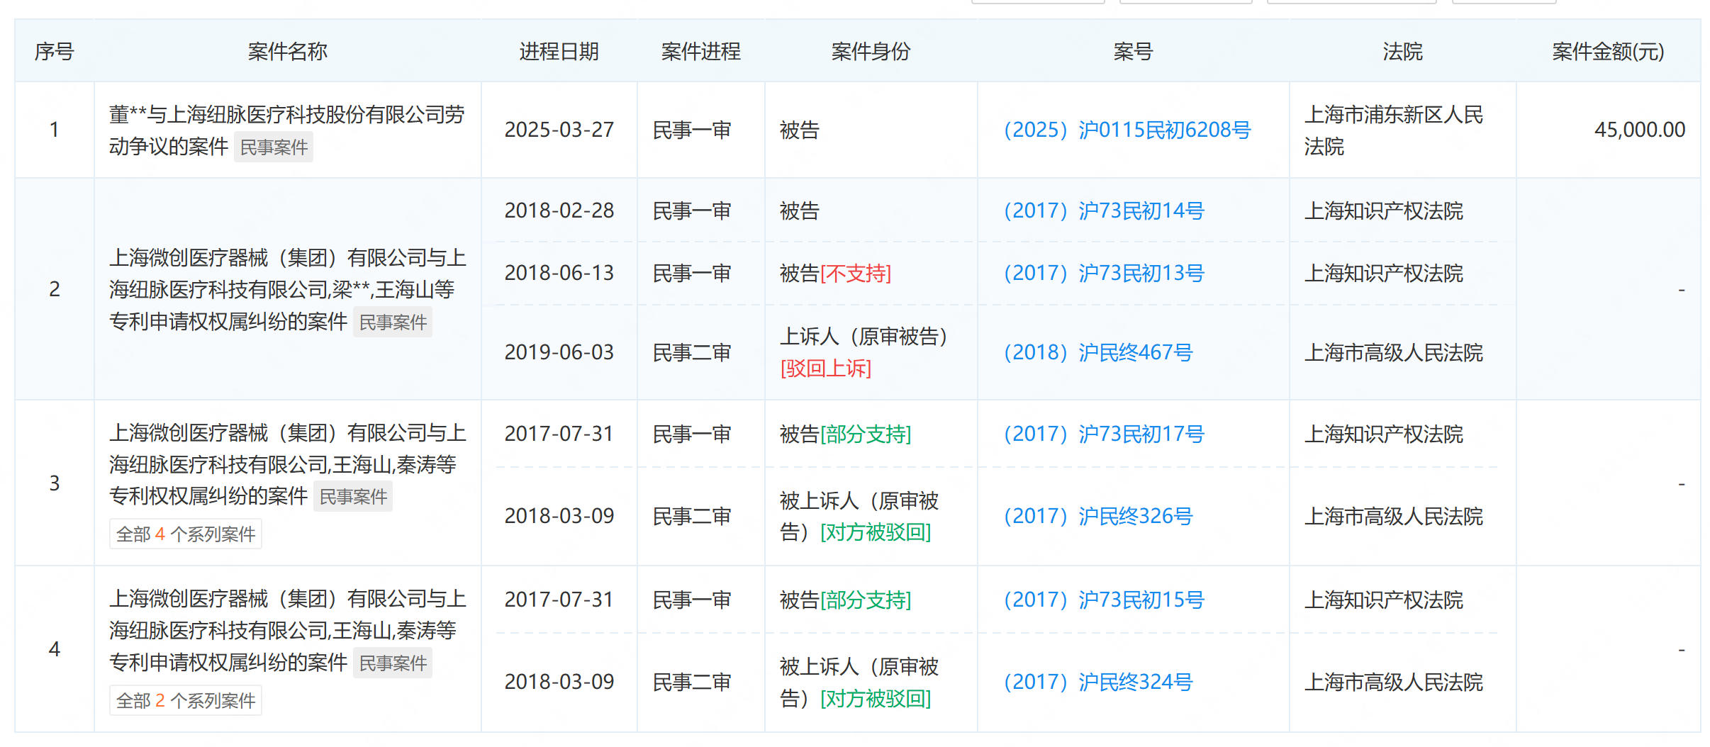
Task: Click 上海知识产权法院 in 沪73民初14号 row
Action: click(x=1383, y=210)
